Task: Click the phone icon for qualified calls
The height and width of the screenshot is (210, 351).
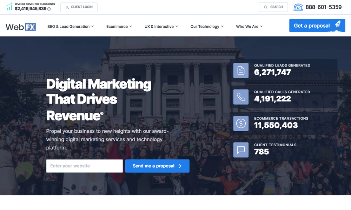Action: point(241,97)
